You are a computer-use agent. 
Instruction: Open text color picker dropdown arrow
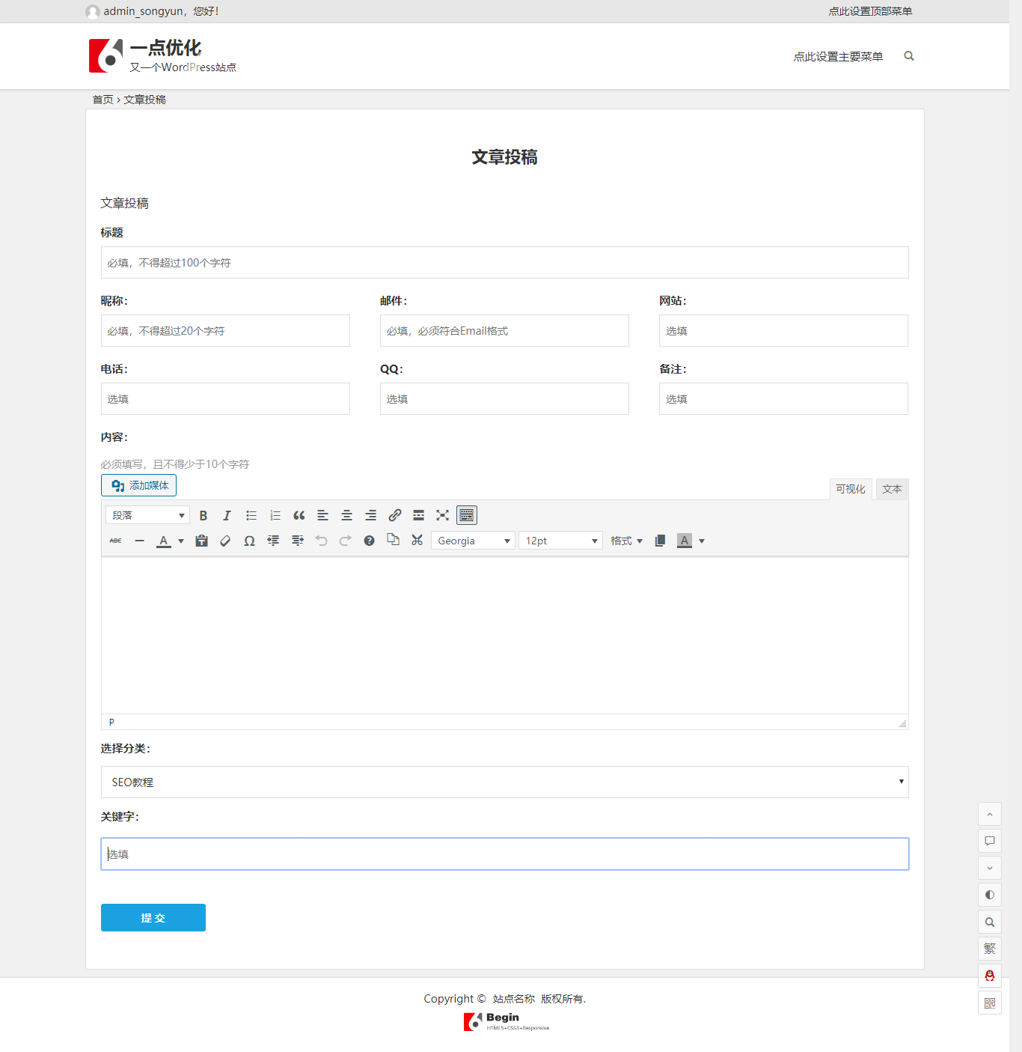pyautogui.click(x=181, y=541)
